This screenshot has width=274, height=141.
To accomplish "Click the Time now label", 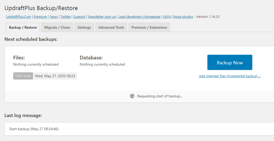I will tap(23, 76).
